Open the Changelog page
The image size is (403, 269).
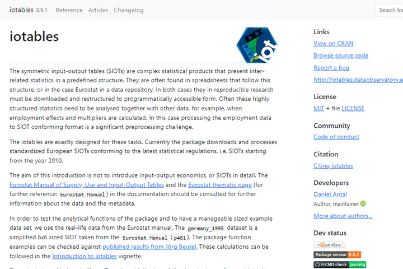128,10
